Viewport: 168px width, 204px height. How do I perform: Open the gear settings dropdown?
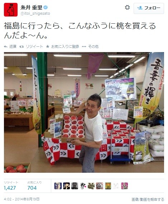(x=127, y=8)
